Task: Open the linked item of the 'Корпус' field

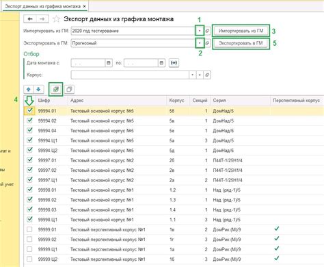Action: click(207, 75)
